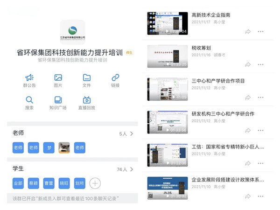The width and height of the screenshot is (280, 210).
Task: Open the 文件 files folder icon
Action: (x=87, y=78)
